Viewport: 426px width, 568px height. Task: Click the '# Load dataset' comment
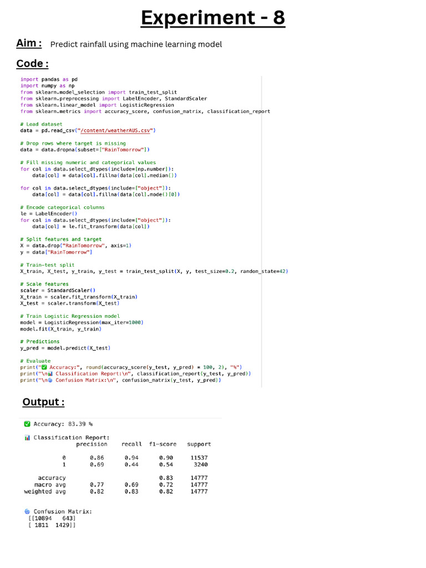tap(41, 124)
